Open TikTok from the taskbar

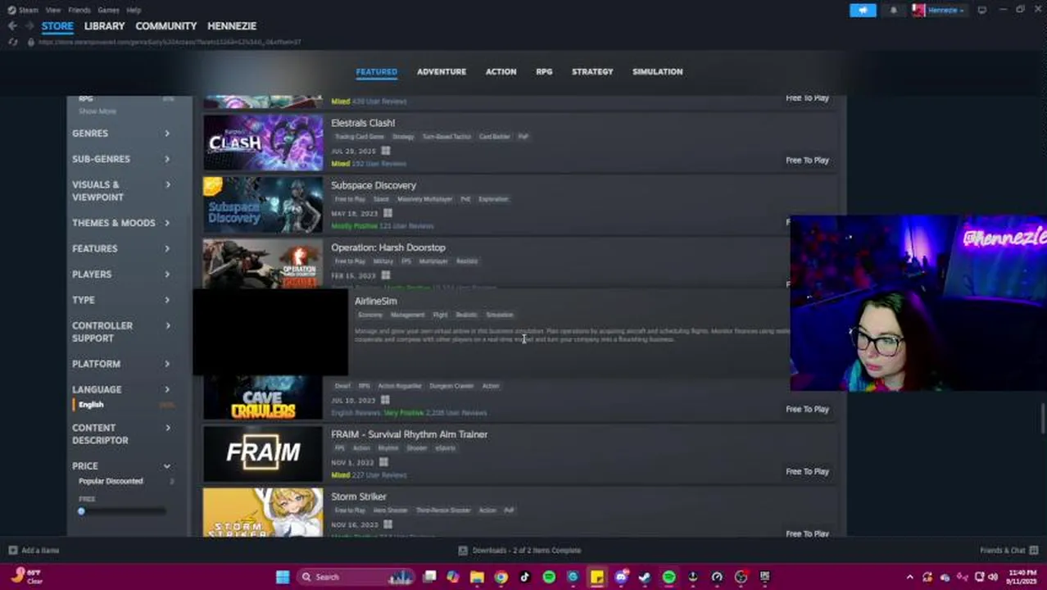coord(525,577)
